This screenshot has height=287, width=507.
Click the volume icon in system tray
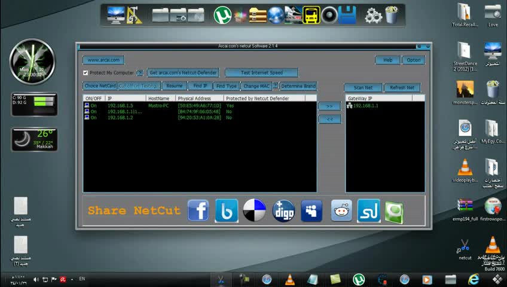(x=36, y=279)
